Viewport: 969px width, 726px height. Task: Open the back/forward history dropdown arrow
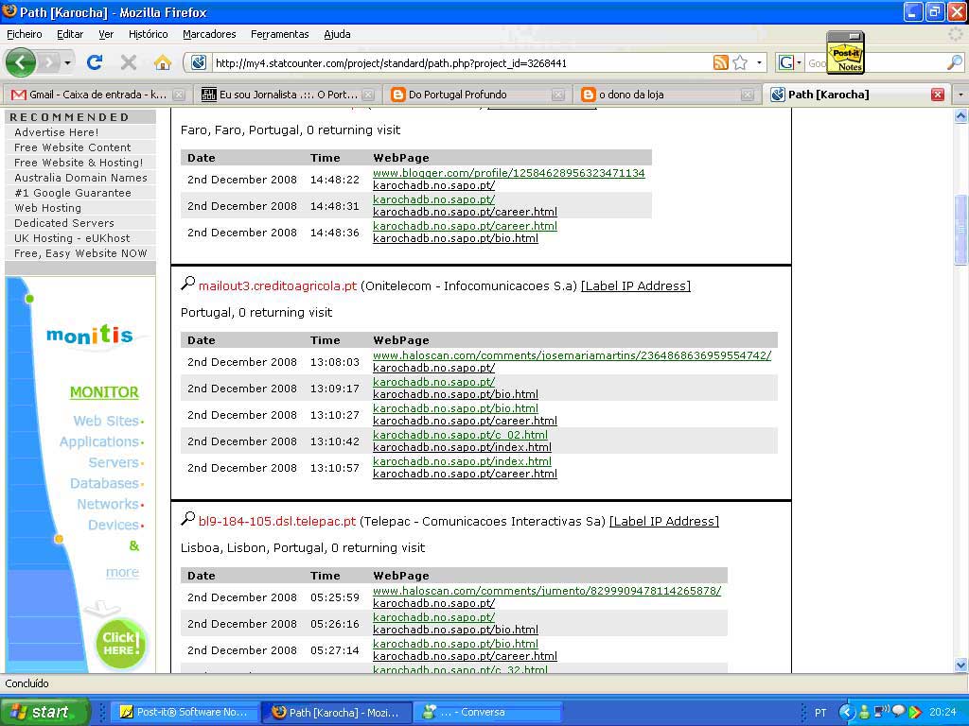[x=67, y=62]
